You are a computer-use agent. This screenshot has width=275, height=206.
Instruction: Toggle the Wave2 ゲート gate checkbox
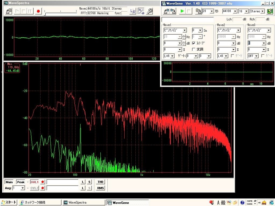233,56
